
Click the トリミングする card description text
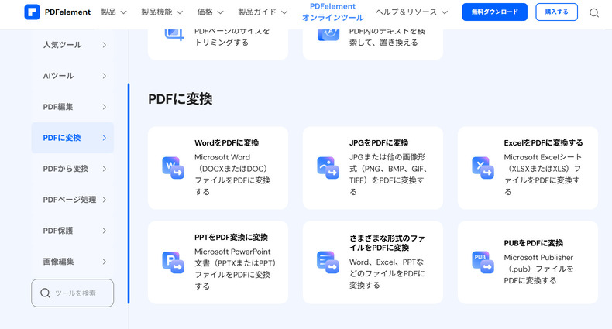(222, 43)
